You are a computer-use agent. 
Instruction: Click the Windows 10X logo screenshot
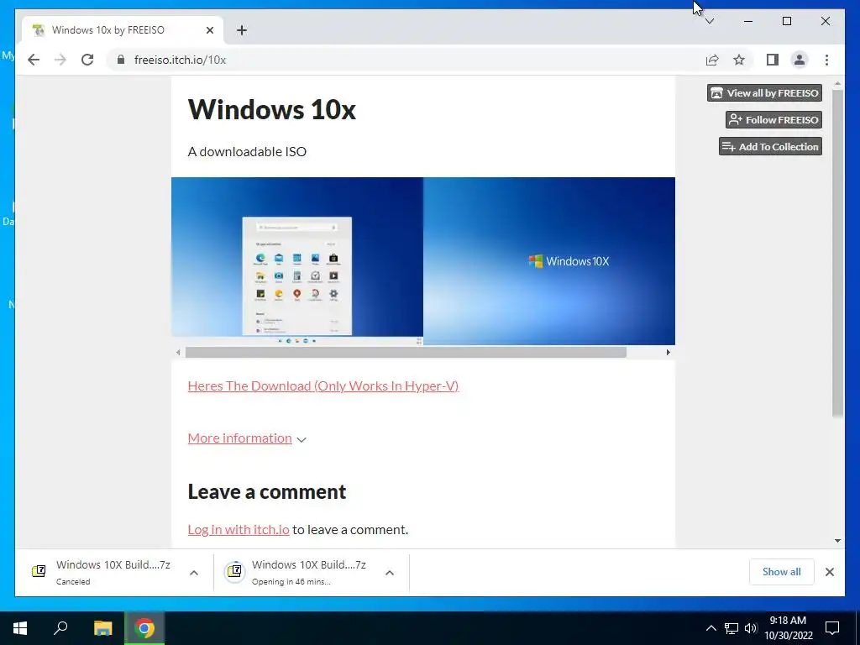point(549,261)
